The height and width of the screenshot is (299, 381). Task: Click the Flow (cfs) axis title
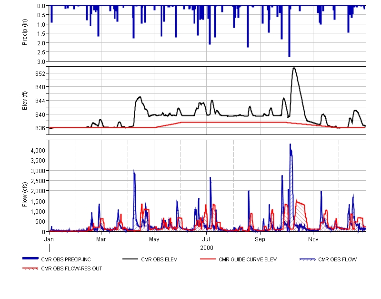25,195
